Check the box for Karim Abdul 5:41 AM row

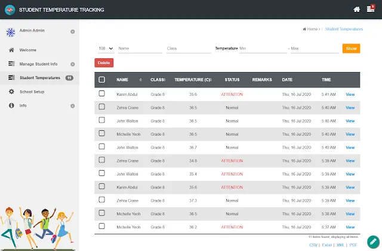(102, 93)
